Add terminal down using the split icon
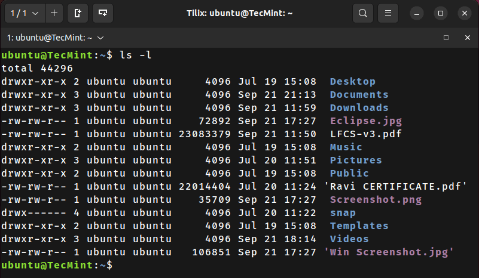This screenshot has width=479, height=278. [103, 13]
